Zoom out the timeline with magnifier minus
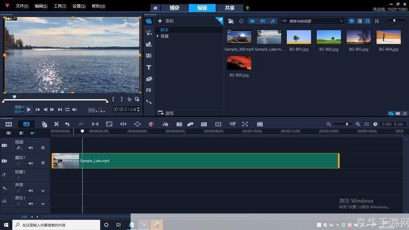This screenshot has width=409, height=230. pyautogui.click(x=328, y=124)
